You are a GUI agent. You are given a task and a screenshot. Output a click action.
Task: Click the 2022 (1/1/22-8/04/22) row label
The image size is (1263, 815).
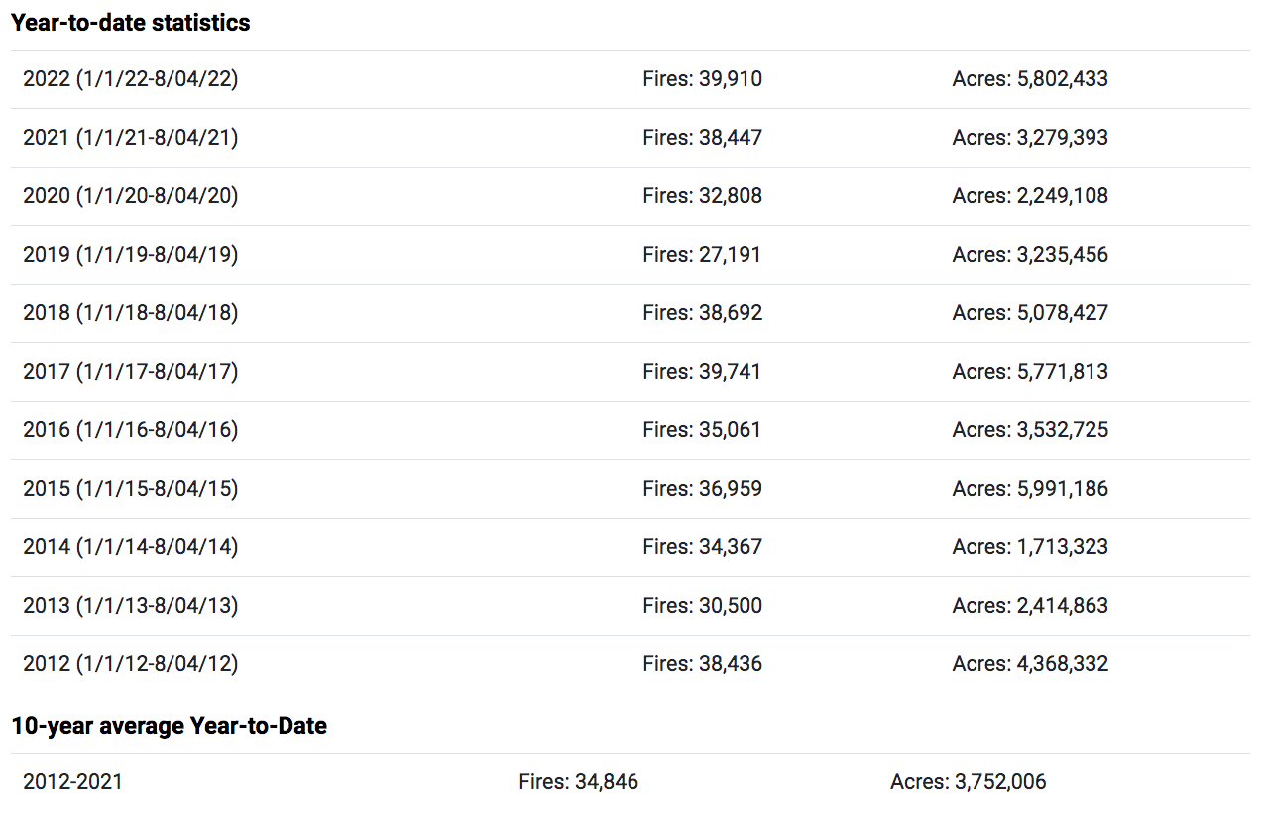click(131, 79)
